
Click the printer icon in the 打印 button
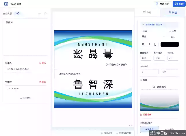click(176, 4)
